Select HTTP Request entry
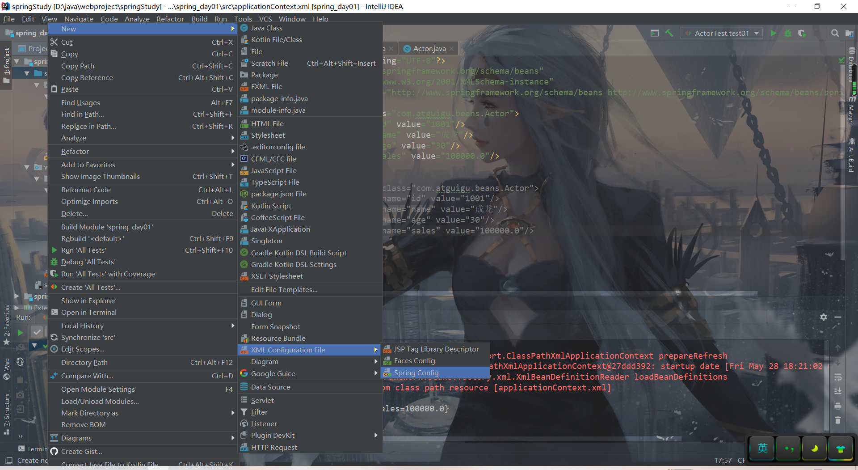This screenshot has width=858, height=470. [310, 447]
